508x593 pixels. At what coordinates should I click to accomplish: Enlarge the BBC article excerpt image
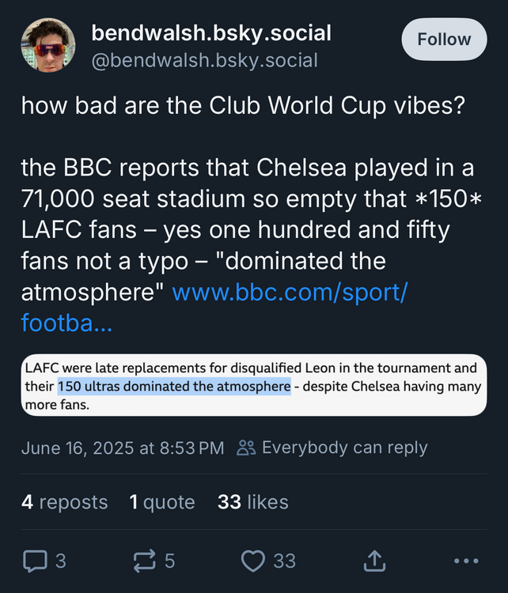point(253,387)
